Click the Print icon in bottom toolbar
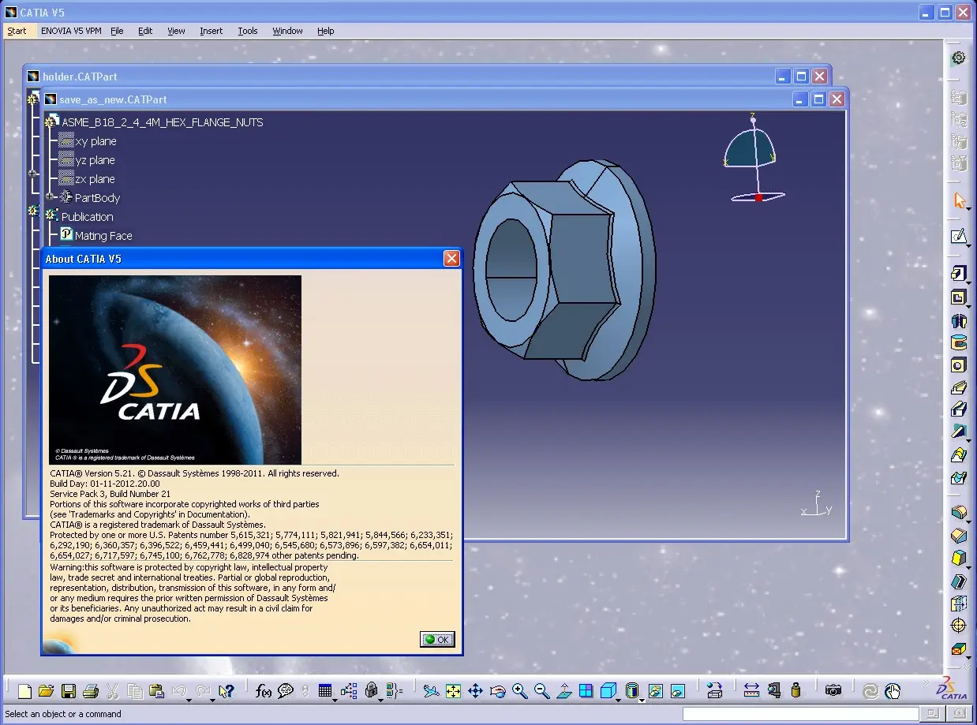Screen dimensions: 977x725 91,691
